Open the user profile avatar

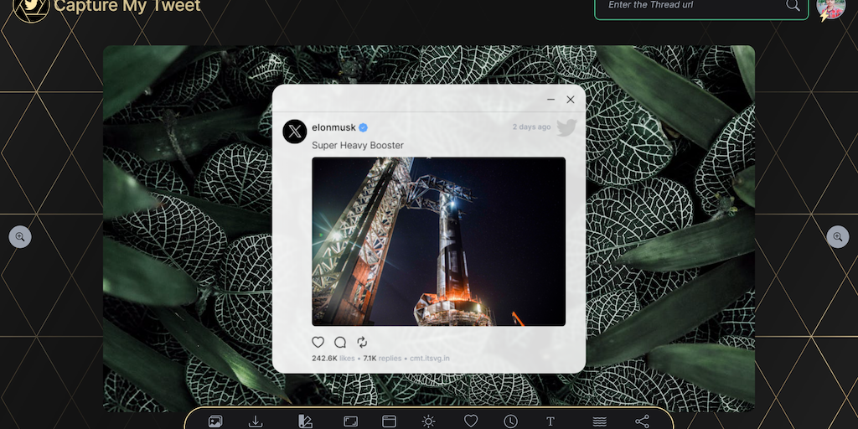tap(830, 8)
